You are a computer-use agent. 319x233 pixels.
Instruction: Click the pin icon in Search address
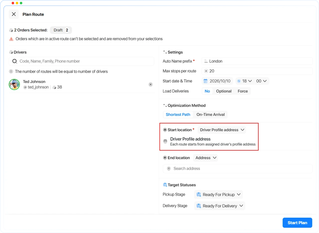pos(169,169)
